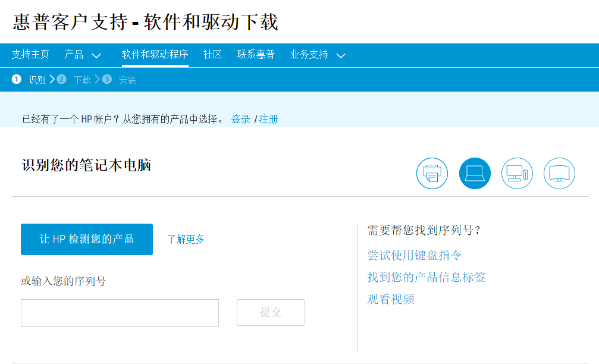Select the laptop product type icon
This screenshot has height=364, width=599.
(475, 174)
